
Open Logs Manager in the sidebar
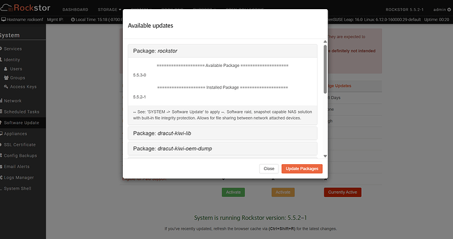pos(19,178)
